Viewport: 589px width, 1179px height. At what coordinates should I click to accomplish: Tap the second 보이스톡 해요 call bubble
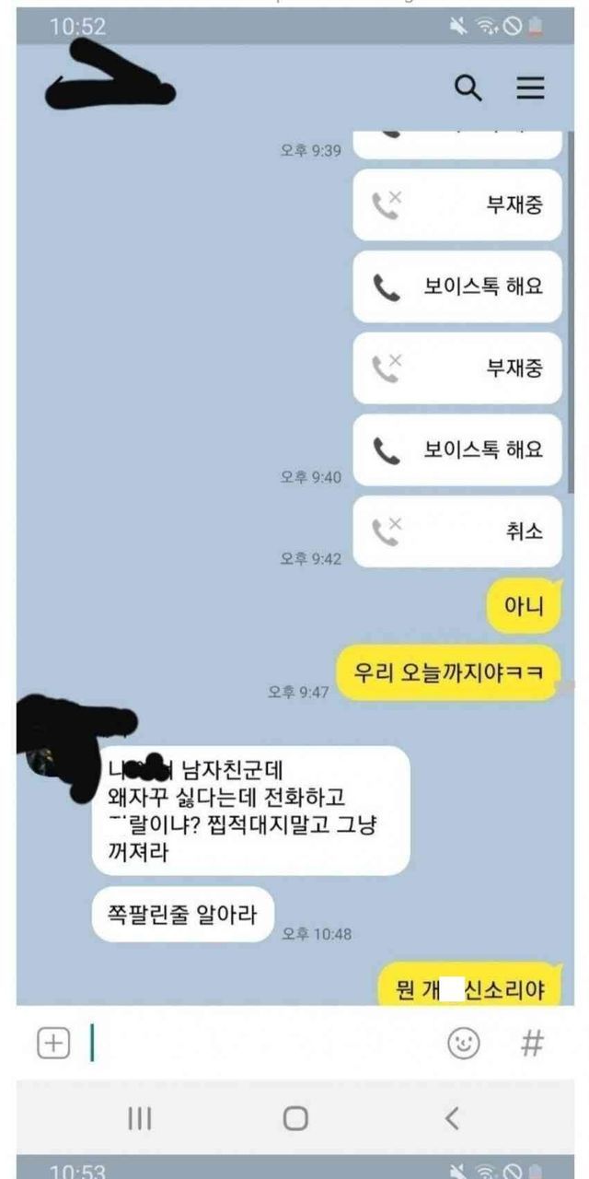457,449
